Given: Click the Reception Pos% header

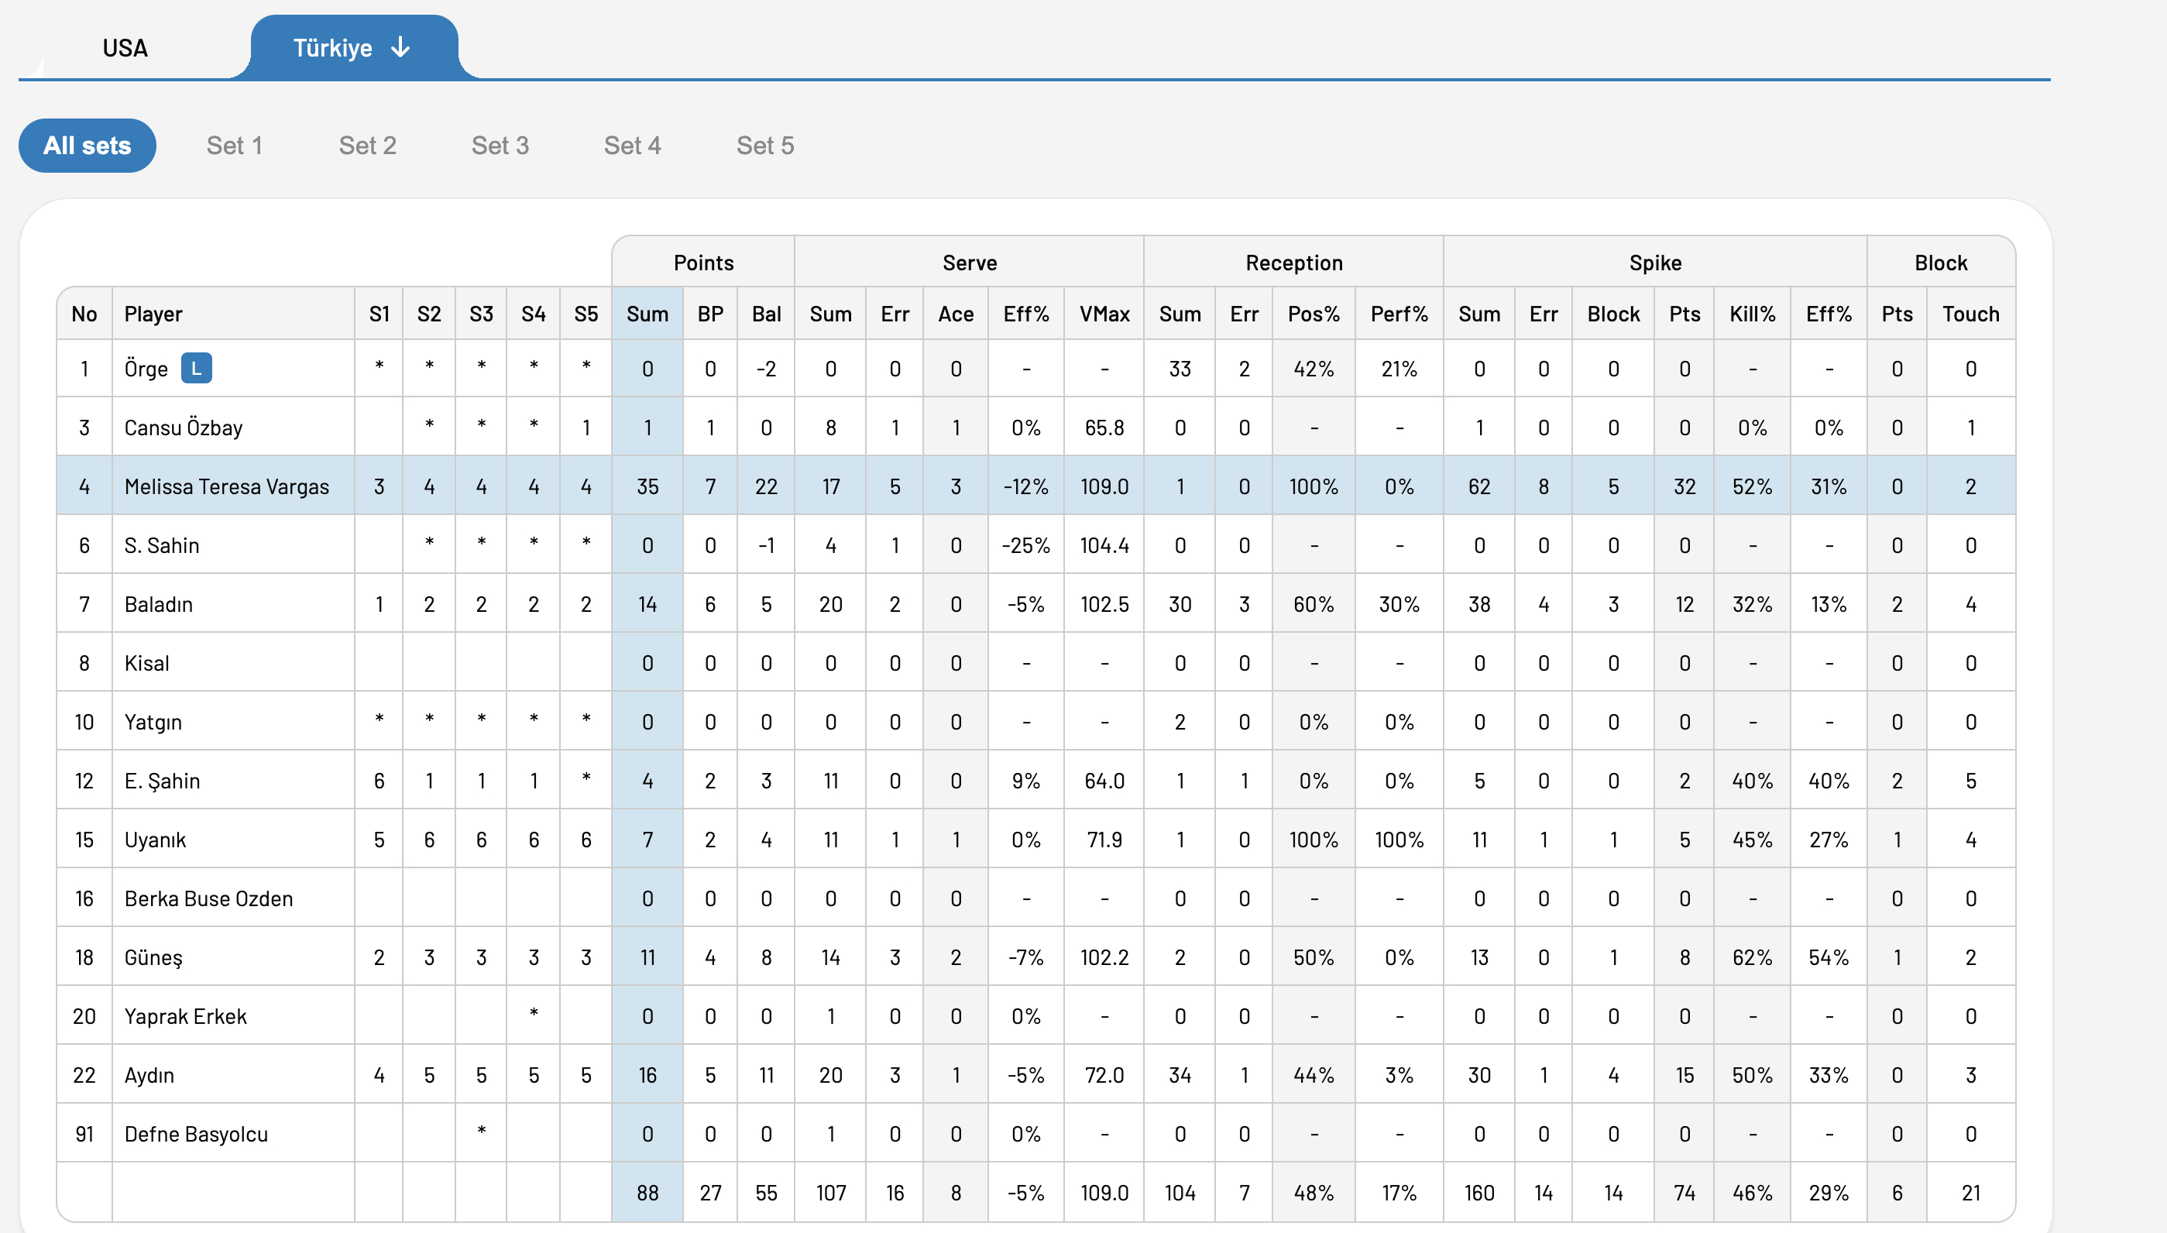Looking at the screenshot, I should point(1314,314).
